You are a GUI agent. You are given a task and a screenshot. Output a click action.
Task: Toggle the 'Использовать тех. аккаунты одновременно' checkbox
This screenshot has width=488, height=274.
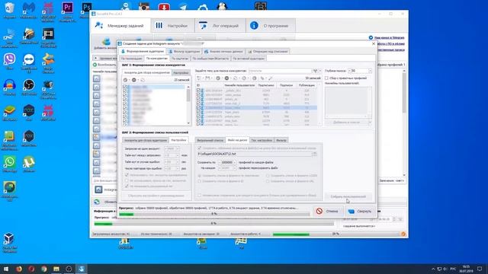[127, 175]
